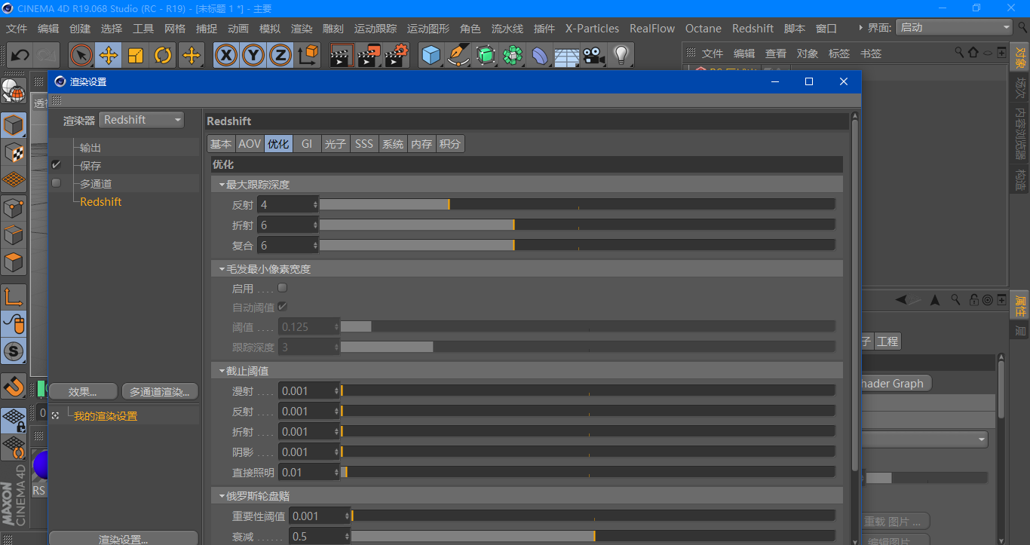The width and height of the screenshot is (1030, 545).
Task: Click the 漫射 cutoff threshold input field
Action: 309,391
